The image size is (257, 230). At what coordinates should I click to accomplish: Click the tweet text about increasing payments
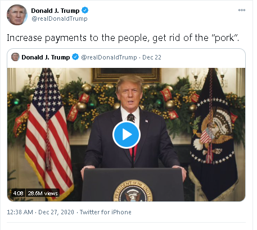tap(123, 38)
